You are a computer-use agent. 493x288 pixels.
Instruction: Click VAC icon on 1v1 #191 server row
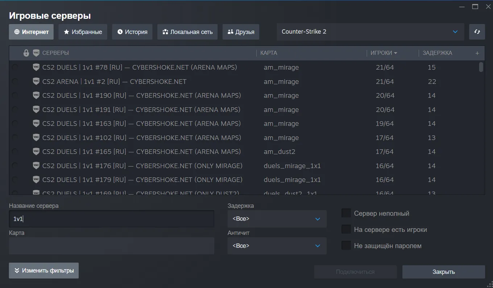(x=36, y=109)
